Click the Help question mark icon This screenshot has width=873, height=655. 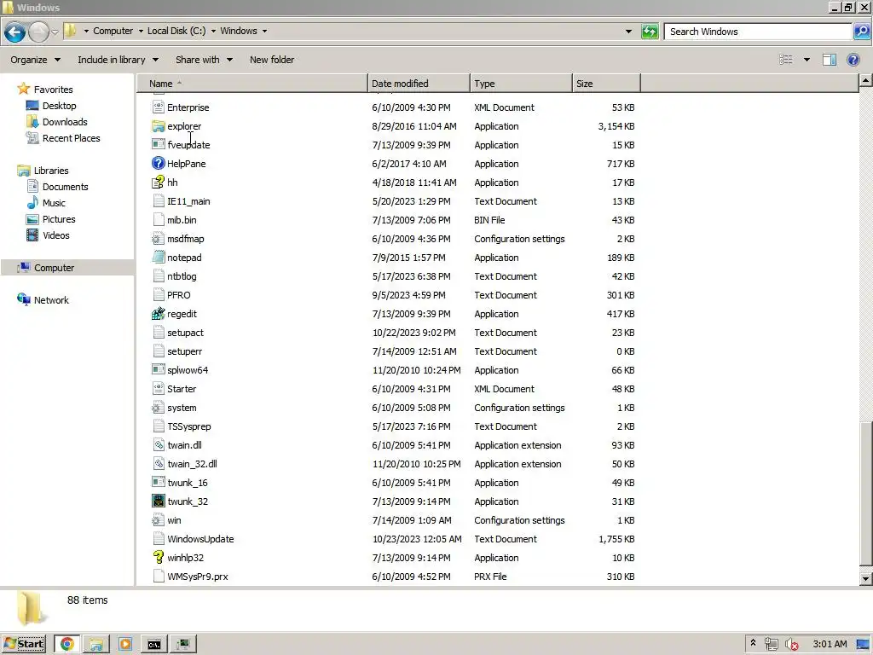(x=853, y=60)
